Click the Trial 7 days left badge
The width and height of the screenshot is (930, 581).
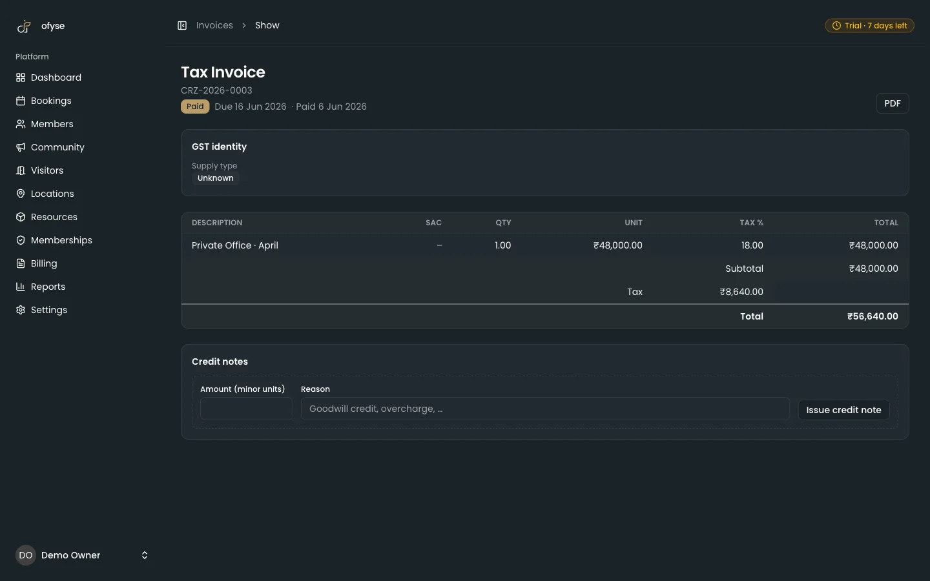pos(869,26)
